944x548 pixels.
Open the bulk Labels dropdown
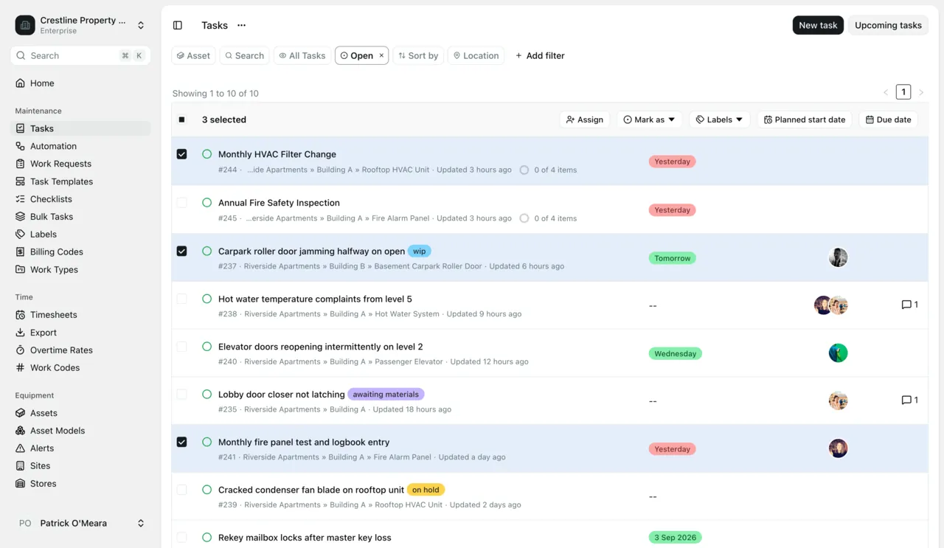tap(719, 119)
